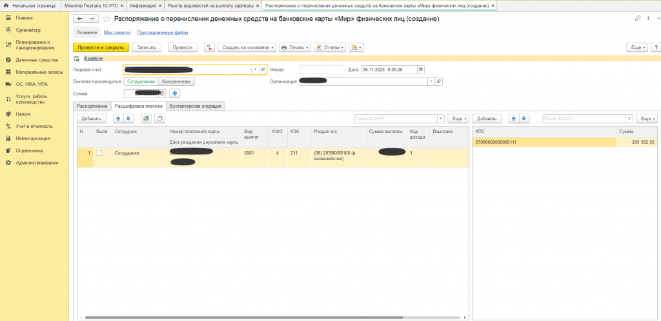661x321 pixels.
Task: Move row down in the payment table
Action: 128,119
